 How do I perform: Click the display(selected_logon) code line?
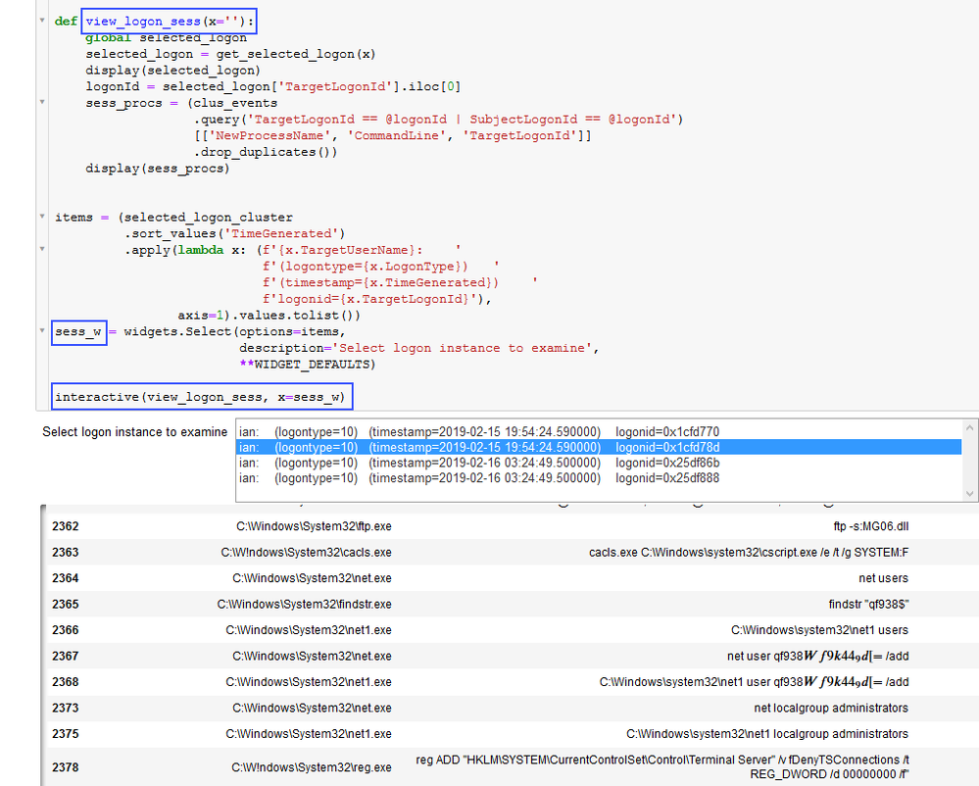[172, 71]
